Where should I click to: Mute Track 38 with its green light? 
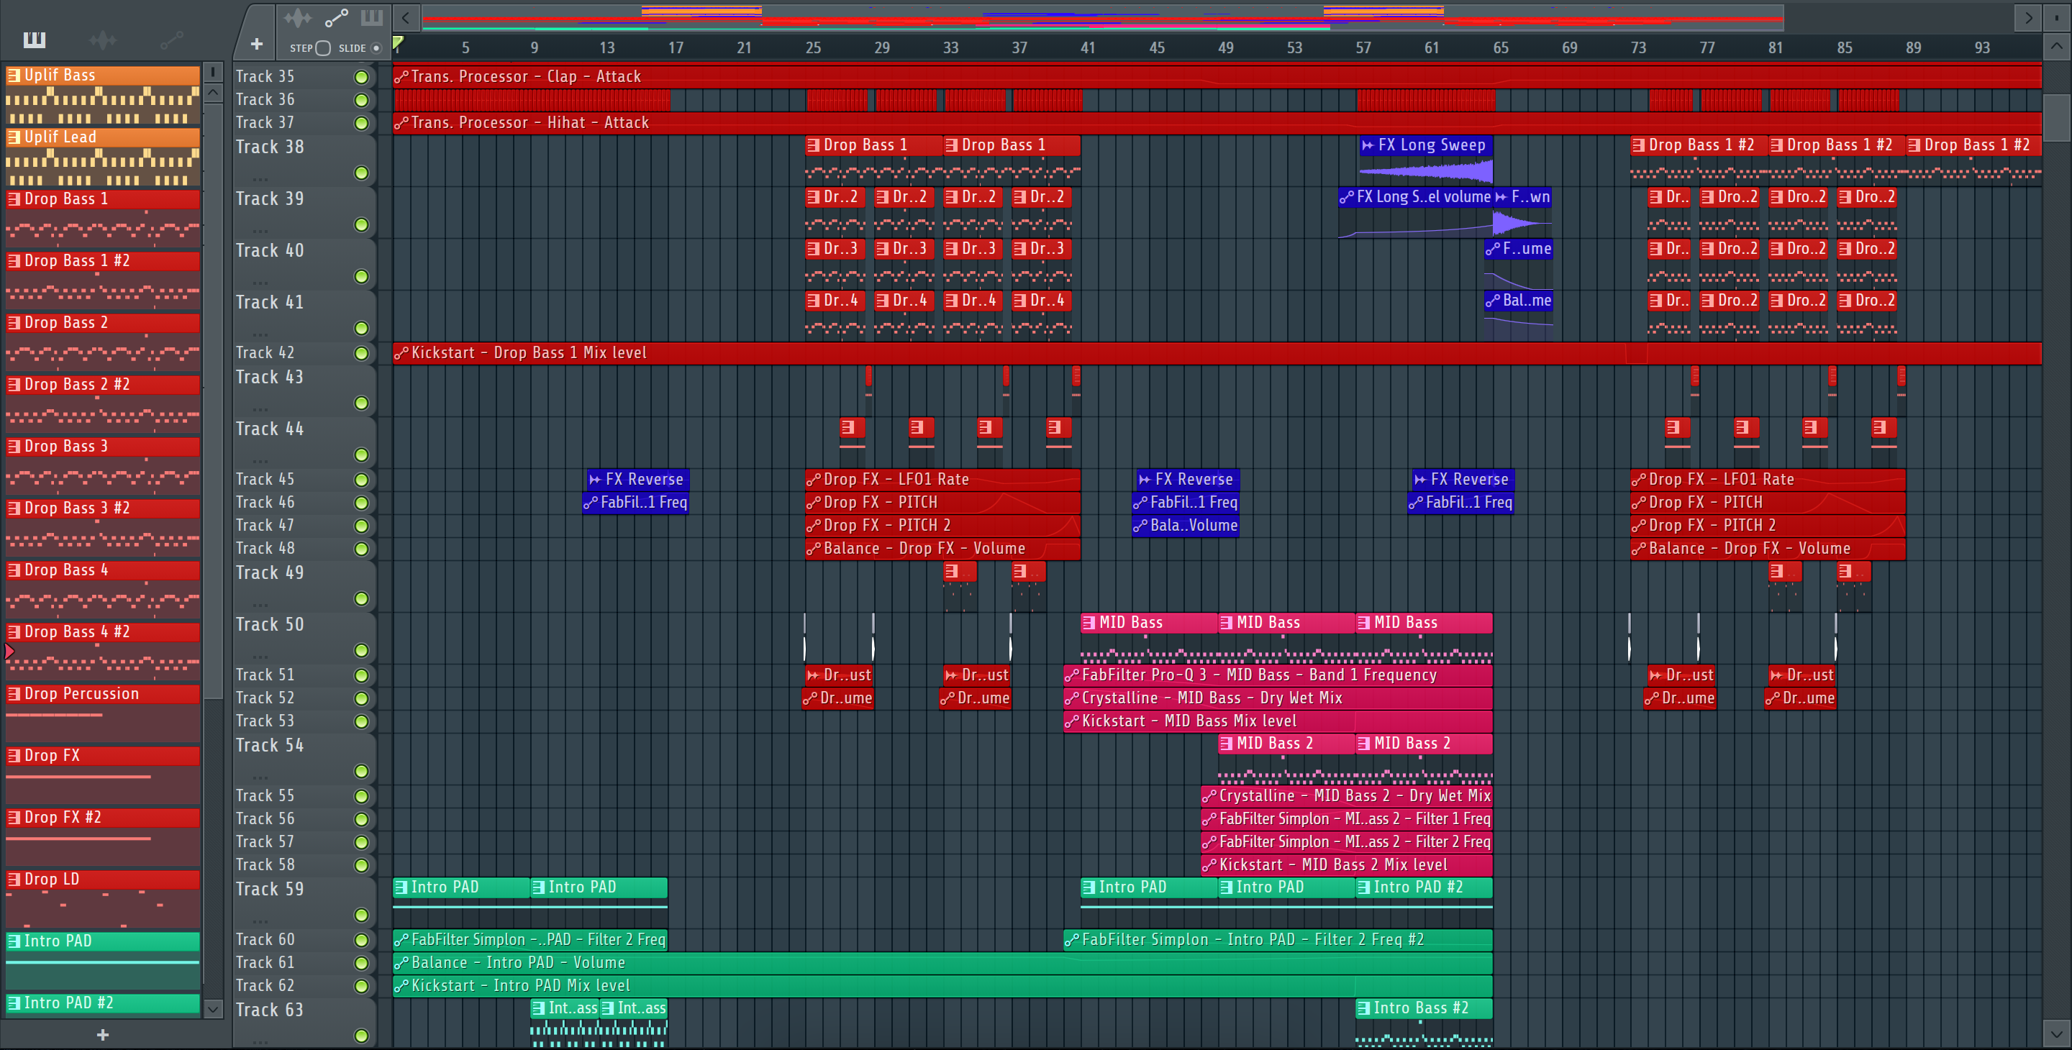(x=361, y=173)
